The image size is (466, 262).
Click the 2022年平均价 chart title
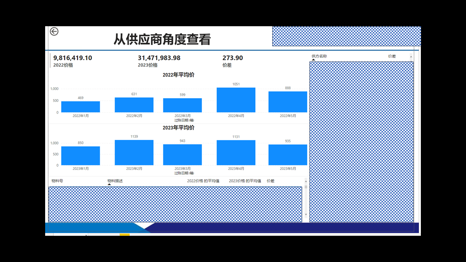tap(178, 75)
